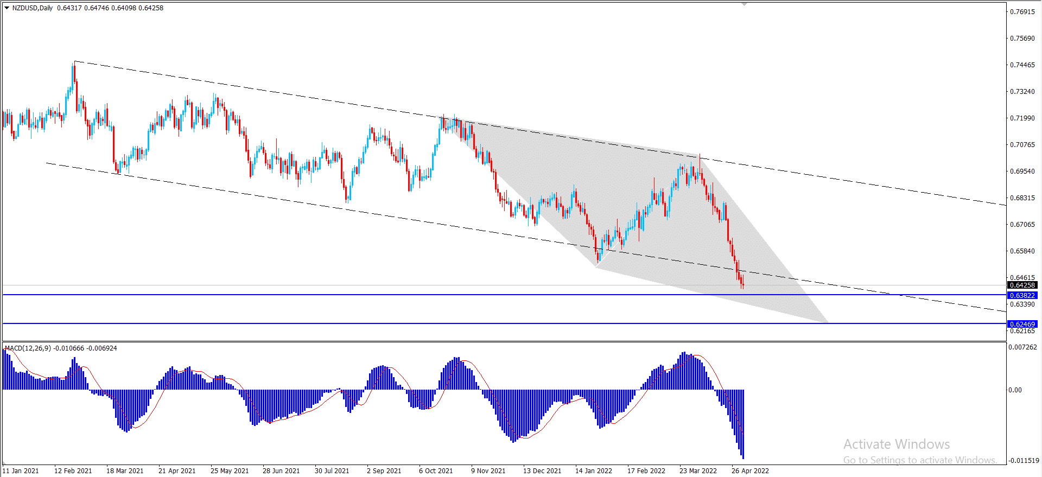Click the chart shift triangle marker at top
The height and width of the screenshot is (477, 1042).
click(745, 4)
